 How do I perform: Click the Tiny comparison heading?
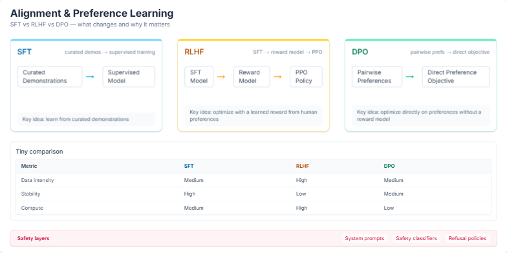click(39, 152)
